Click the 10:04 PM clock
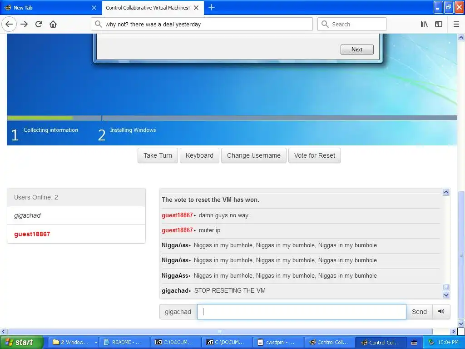 coord(448,343)
